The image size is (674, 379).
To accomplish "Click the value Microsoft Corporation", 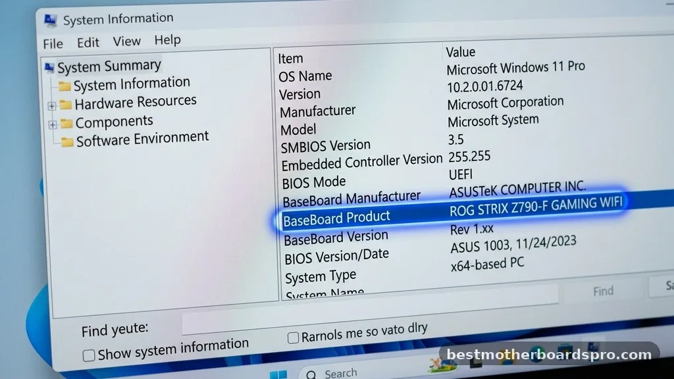I will pos(505,103).
